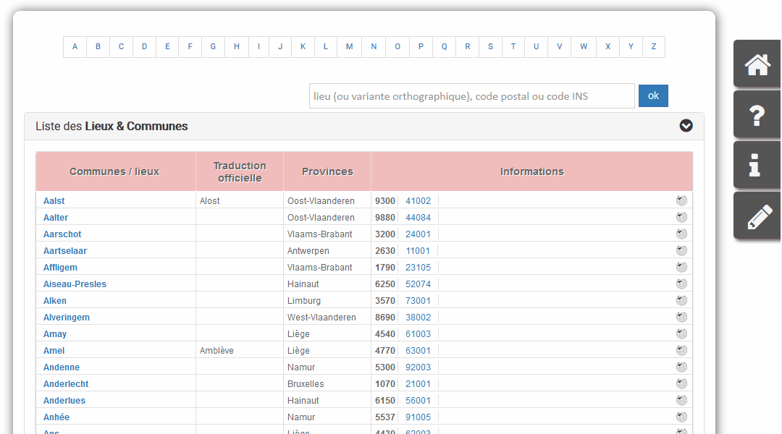Select letter G in alphabet index
Screen dimensions: 782x434
tap(213, 47)
